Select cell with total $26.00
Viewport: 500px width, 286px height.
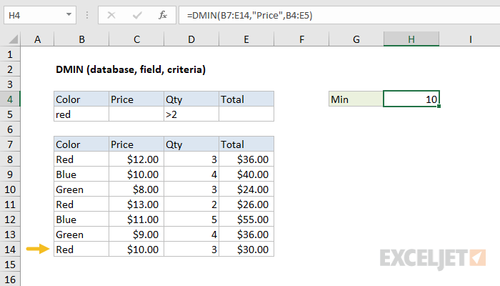[x=246, y=204]
